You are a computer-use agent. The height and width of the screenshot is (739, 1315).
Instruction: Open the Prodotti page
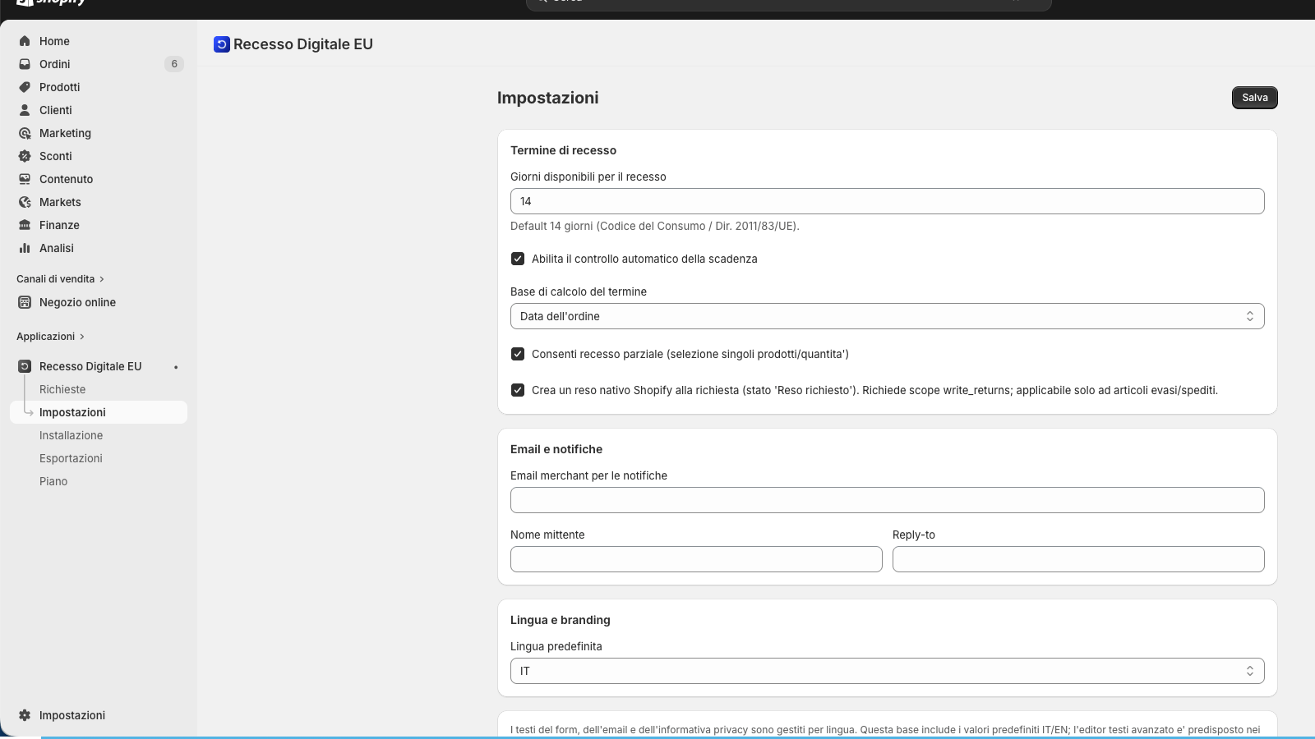click(x=99, y=87)
